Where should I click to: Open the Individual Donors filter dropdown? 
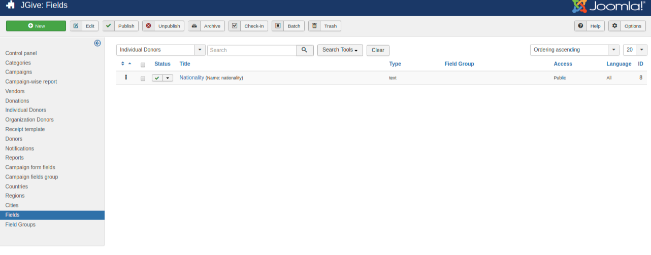tap(160, 50)
